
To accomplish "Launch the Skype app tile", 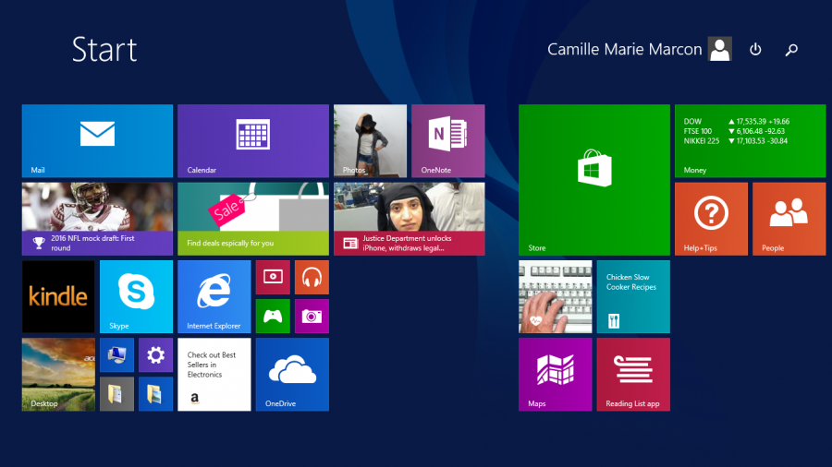I will pyautogui.click(x=136, y=296).
